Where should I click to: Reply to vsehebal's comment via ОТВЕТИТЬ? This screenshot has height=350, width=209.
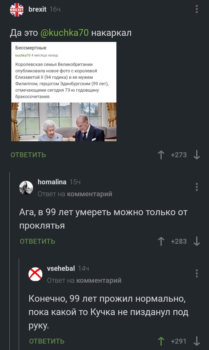pos(47,341)
